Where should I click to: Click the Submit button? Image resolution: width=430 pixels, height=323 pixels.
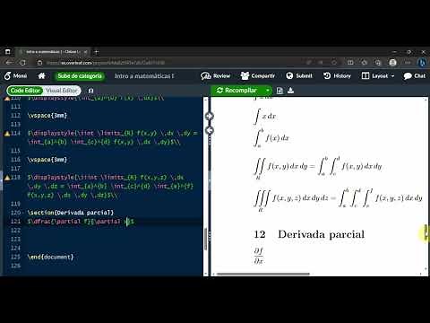(299, 76)
